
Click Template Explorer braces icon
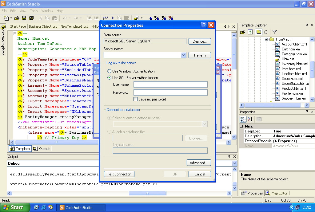coord(266,32)
